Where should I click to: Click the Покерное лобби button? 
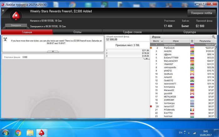click(201, 13)
